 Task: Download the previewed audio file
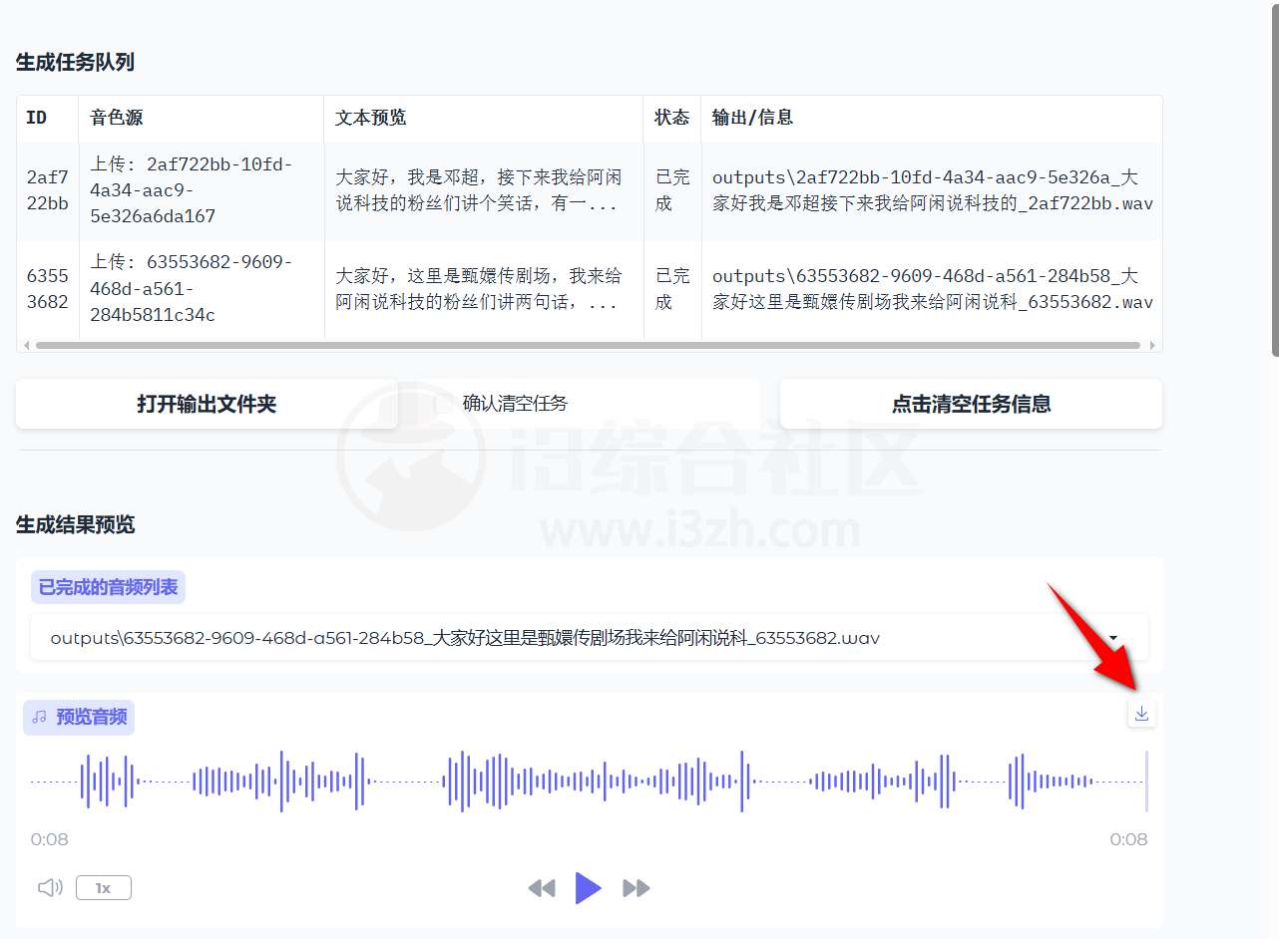(x=1141, y=714)
